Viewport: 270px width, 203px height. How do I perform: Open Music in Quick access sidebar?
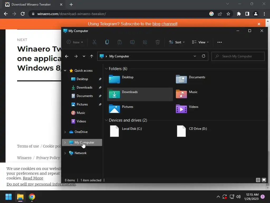point(81,113)
